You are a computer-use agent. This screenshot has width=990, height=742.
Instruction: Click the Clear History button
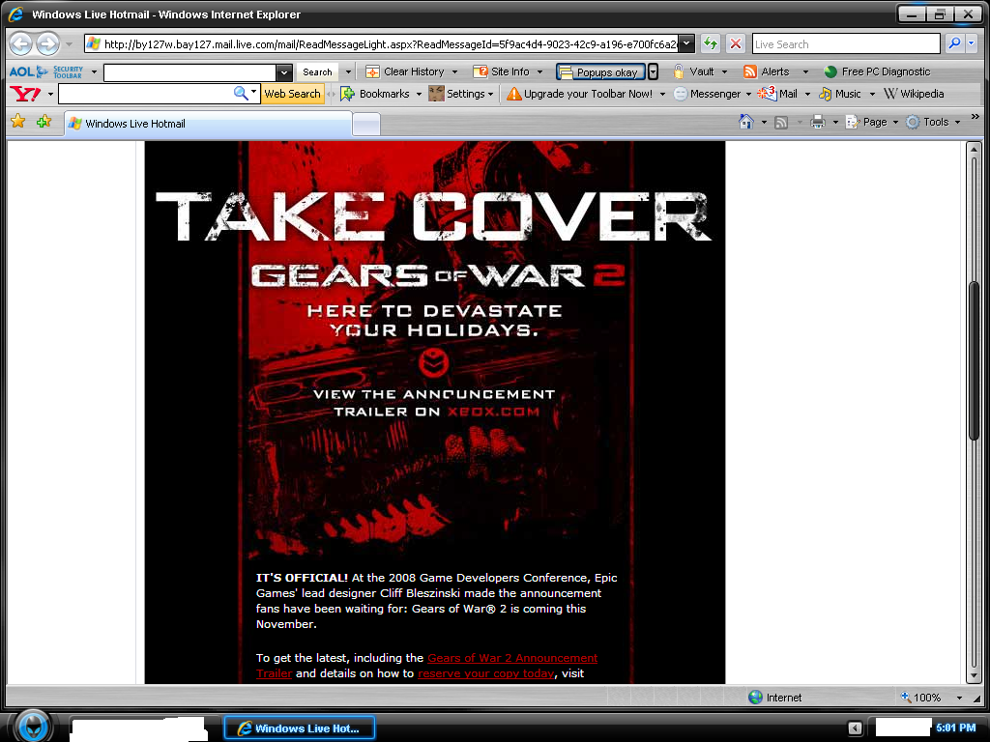pyautogui.click(x=405, y=71)
